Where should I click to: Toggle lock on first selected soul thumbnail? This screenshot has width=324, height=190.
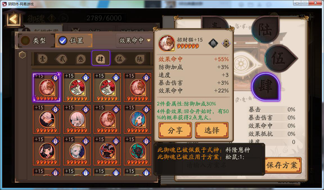55,77
